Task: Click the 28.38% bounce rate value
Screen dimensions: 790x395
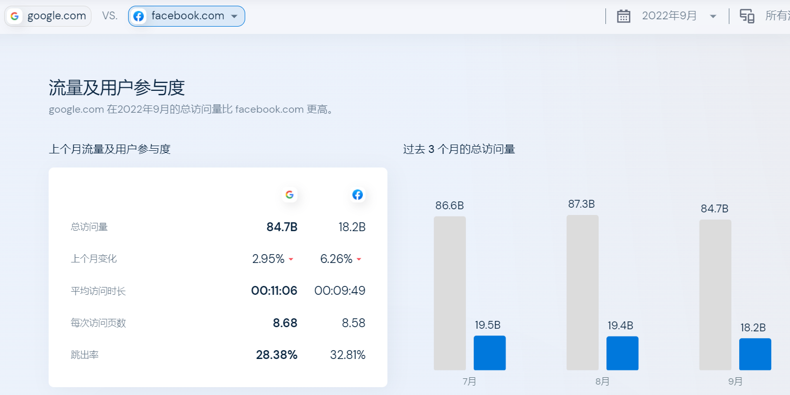Action: click(277, 355)
